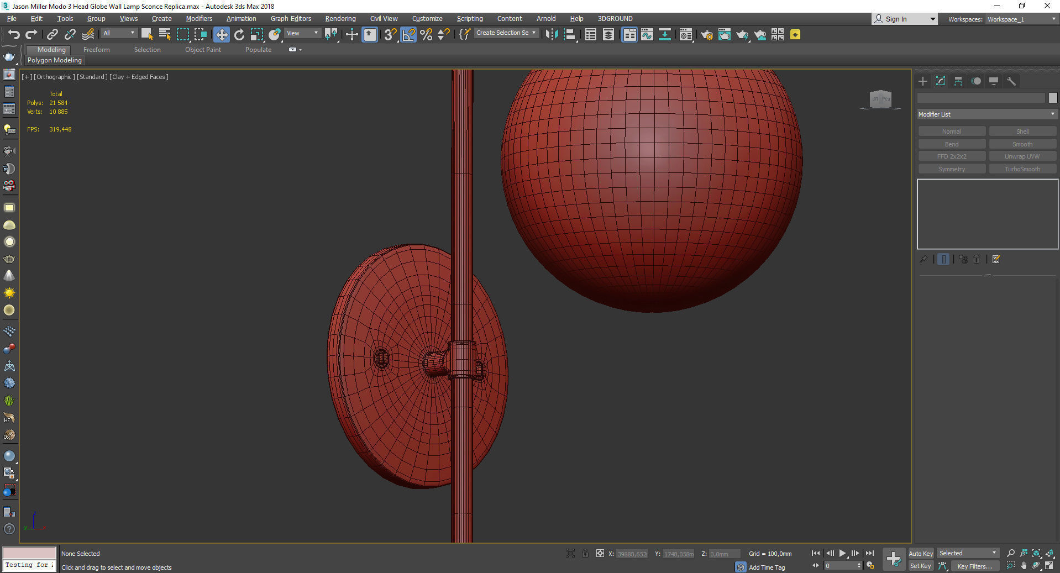Viewport: 1060px width, 573px height.
Task: Open the Rendering menu
Action: (340, 19)
